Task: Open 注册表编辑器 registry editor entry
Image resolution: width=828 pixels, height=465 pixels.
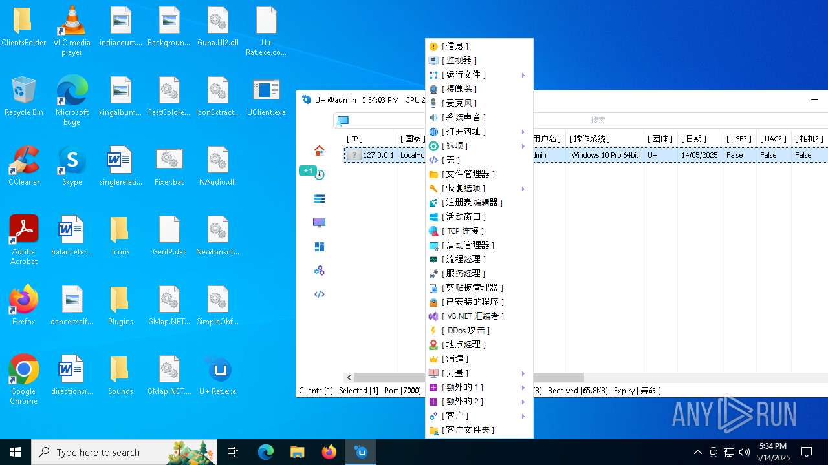Action: click(479, 203)
